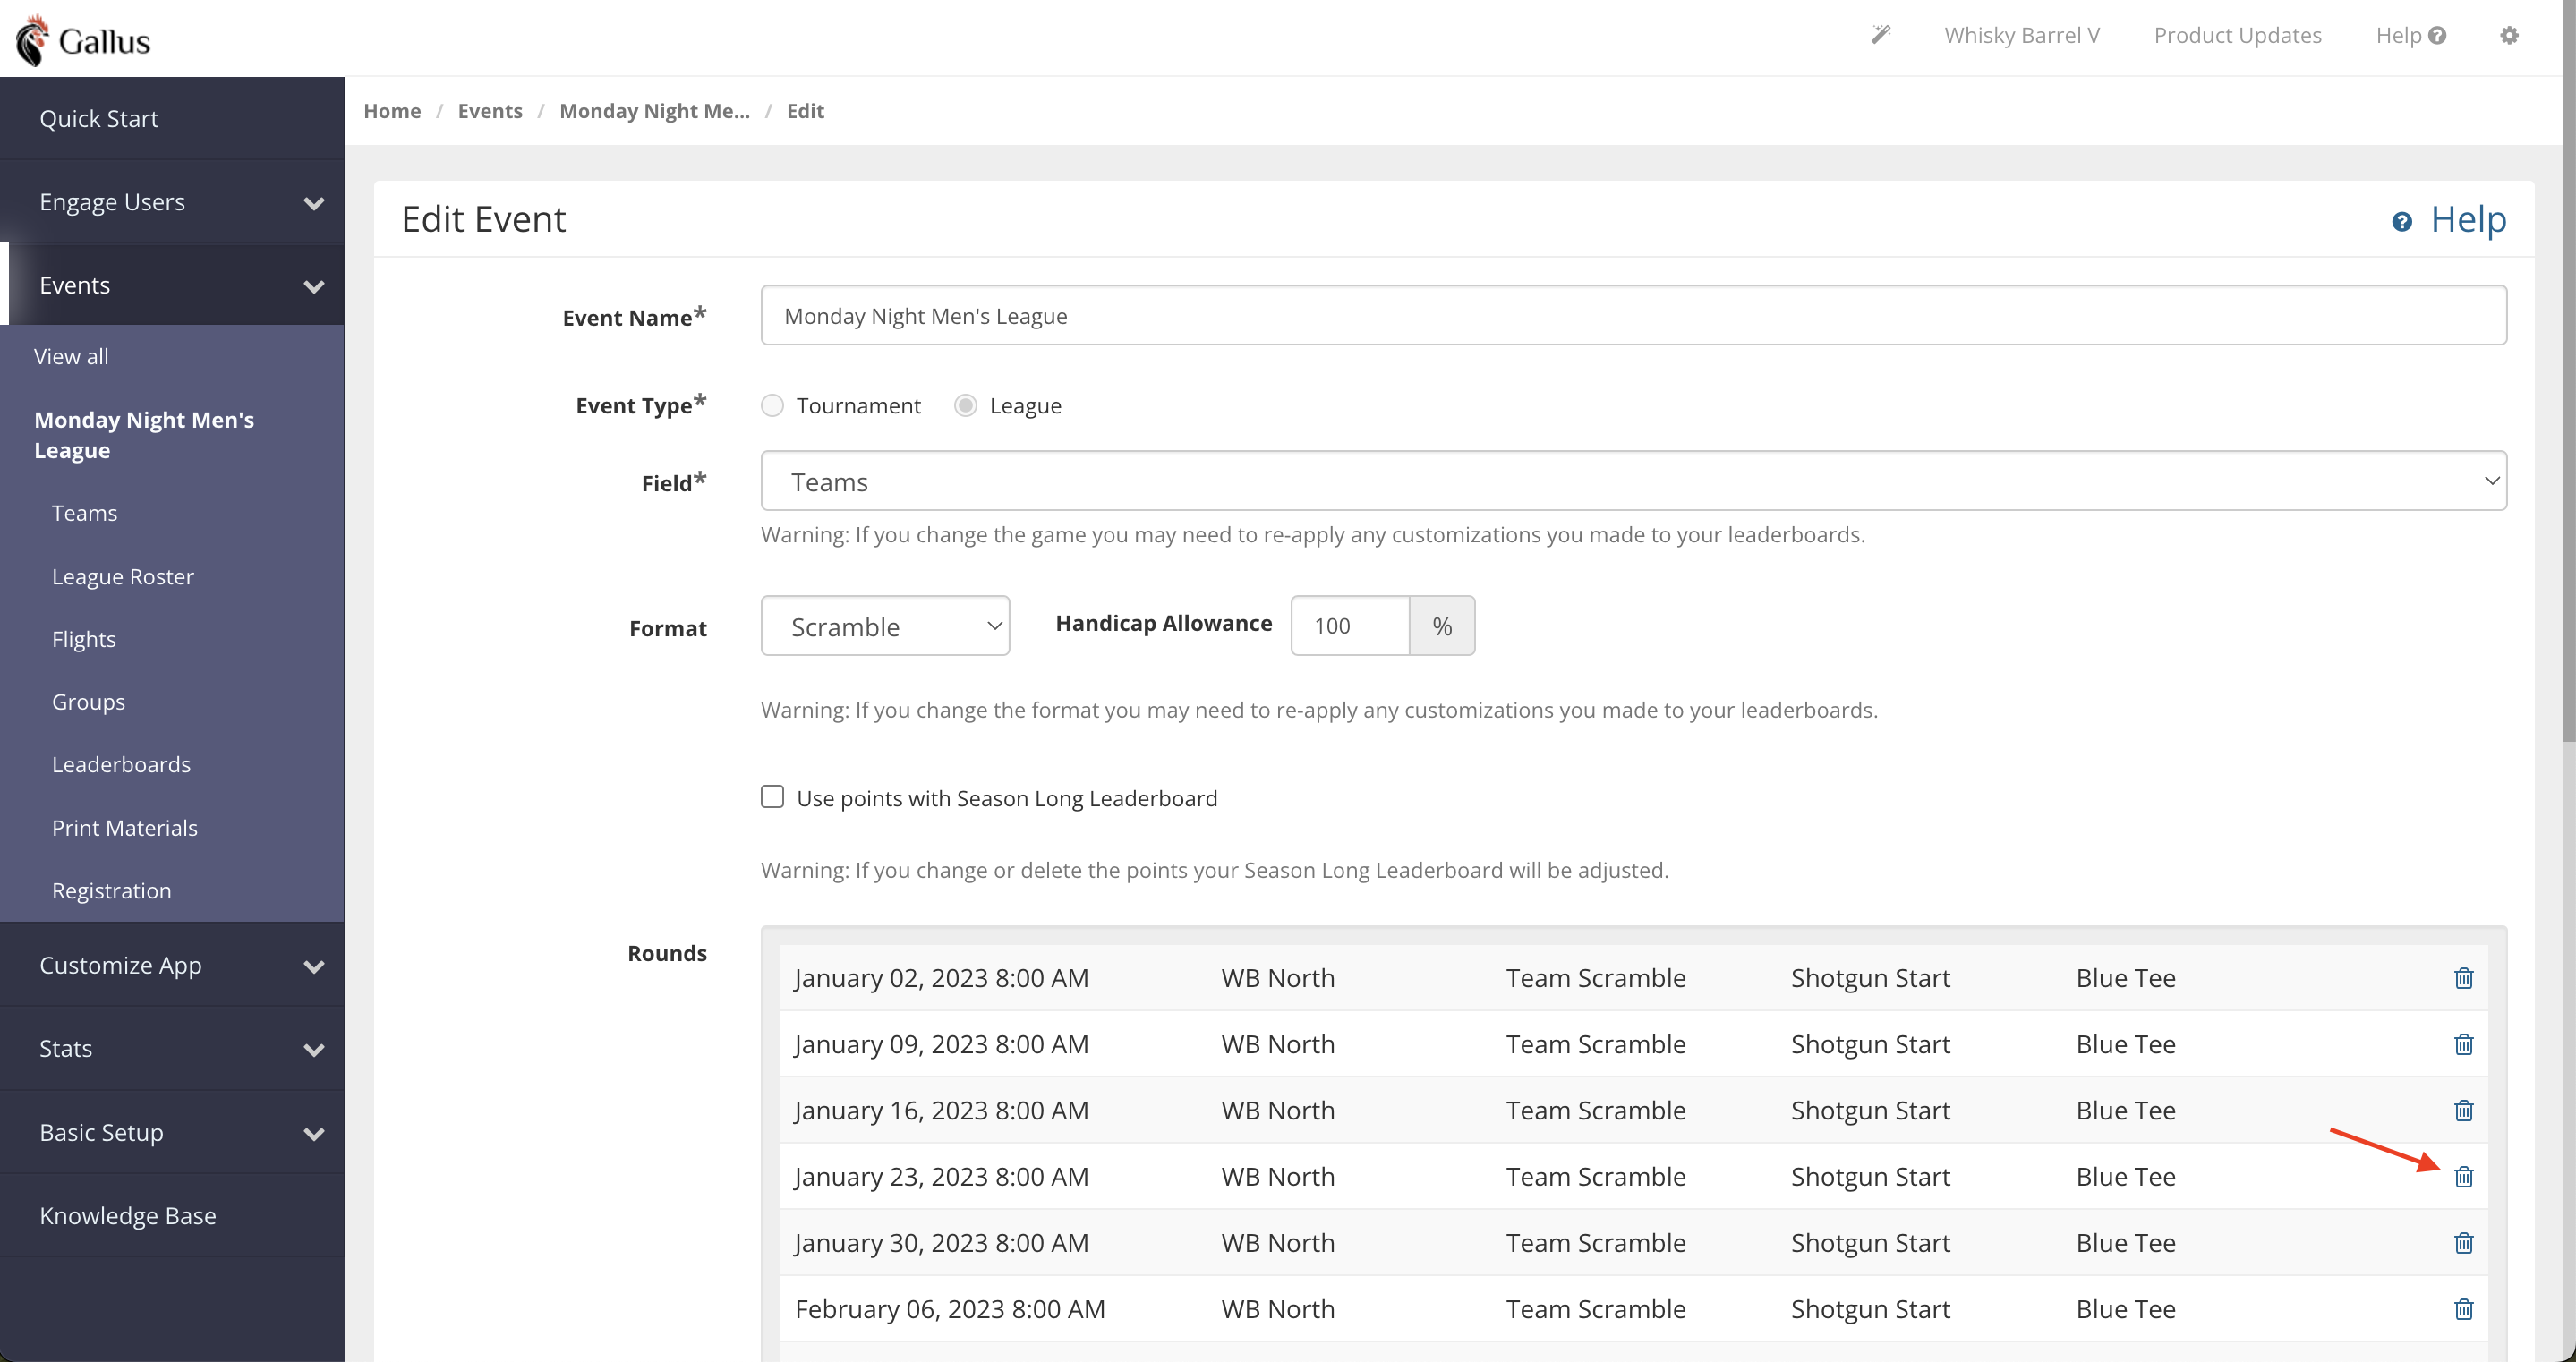This screenshot has width=2576, height=1362.
Task: Click the February 06, 2023 8:00 AM round date
Action: click(x=949, y=1309)
